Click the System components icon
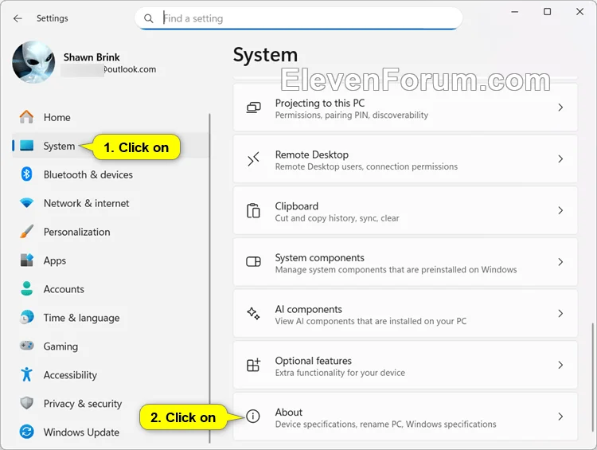Image resolution: width=597 pixels, height=450 pixels. click(254, 262)
